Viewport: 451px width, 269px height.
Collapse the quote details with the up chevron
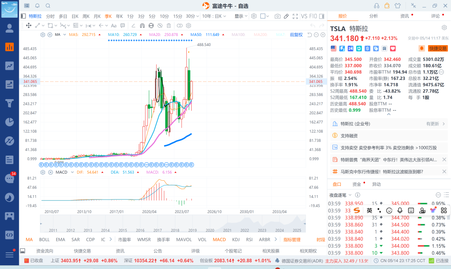389,114
